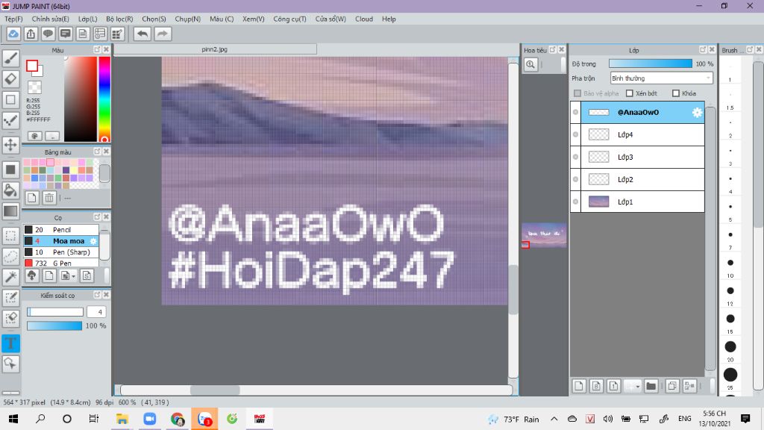764x430 pixels.
Task: Select the Lasso selection tool
Action: click(10, 257)
